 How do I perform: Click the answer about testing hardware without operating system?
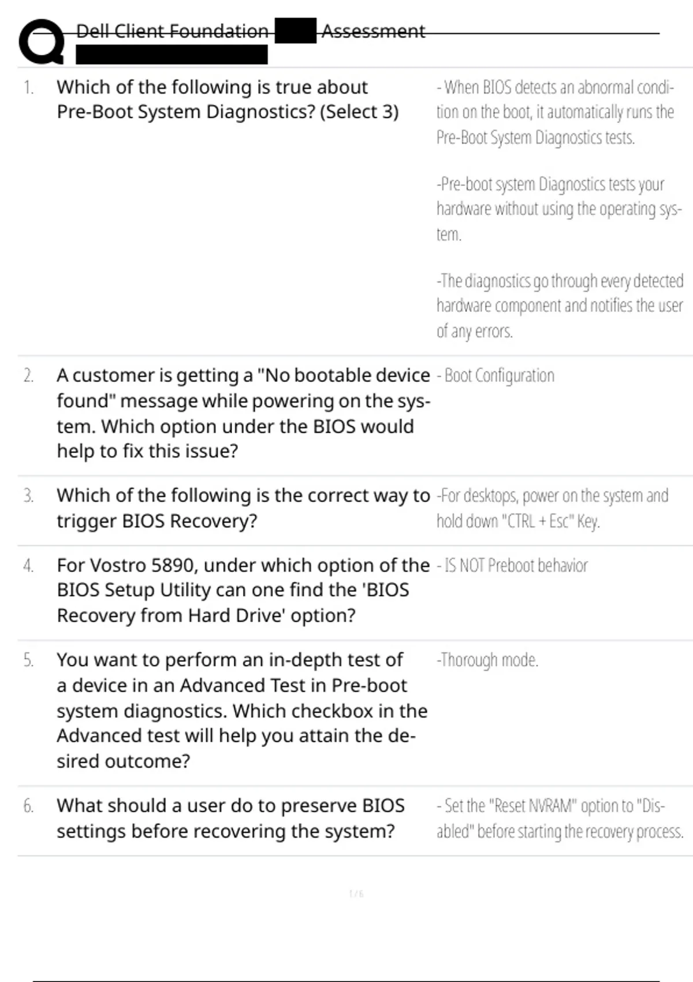[558, 209]
